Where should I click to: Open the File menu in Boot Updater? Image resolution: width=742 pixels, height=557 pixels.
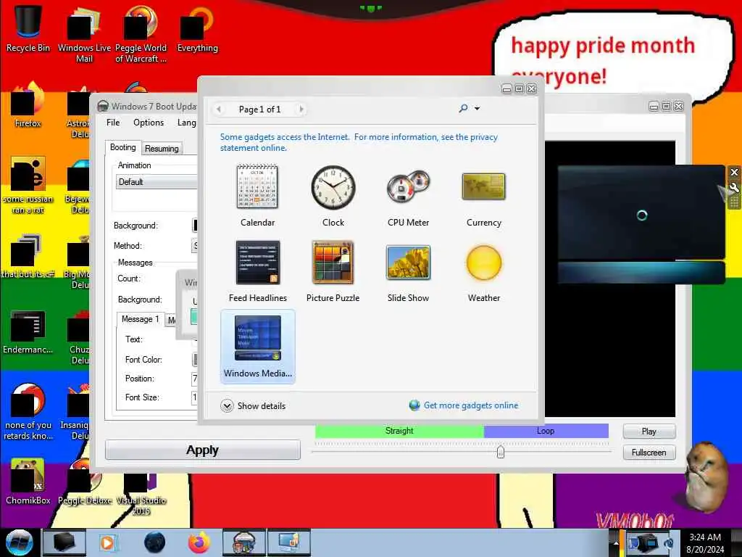(x=113, y=123)
